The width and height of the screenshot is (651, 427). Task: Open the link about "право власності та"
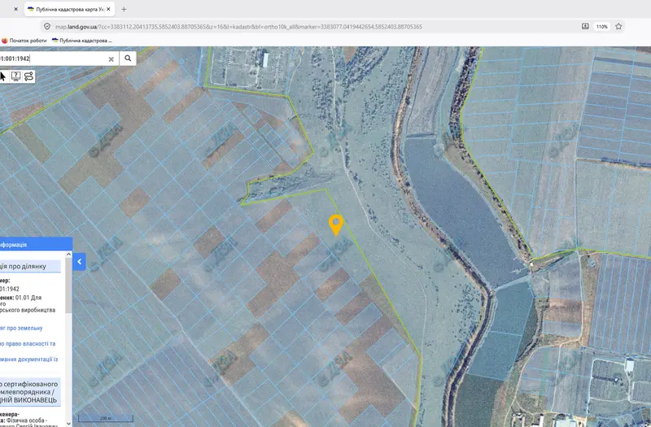[28, 343]
